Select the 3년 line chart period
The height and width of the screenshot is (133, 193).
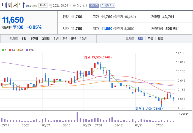point(65,39)
